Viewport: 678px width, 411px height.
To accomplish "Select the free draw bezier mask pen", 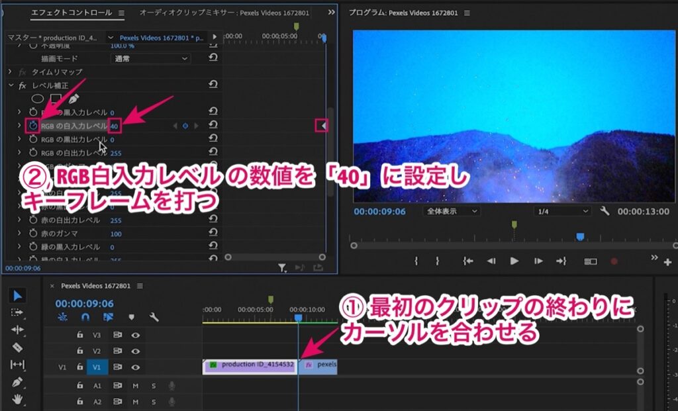I will tap(73, 99).
